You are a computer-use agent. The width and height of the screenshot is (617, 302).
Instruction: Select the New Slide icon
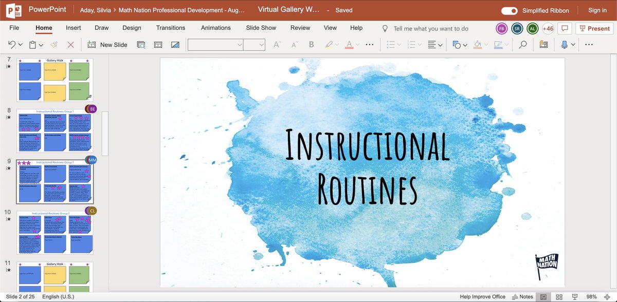click(x=90, y=45)
